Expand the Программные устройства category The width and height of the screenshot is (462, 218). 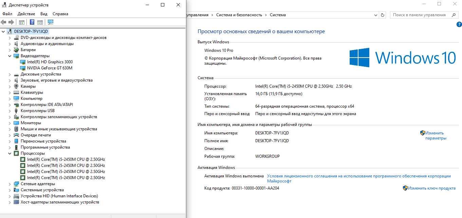pos(10,147)
